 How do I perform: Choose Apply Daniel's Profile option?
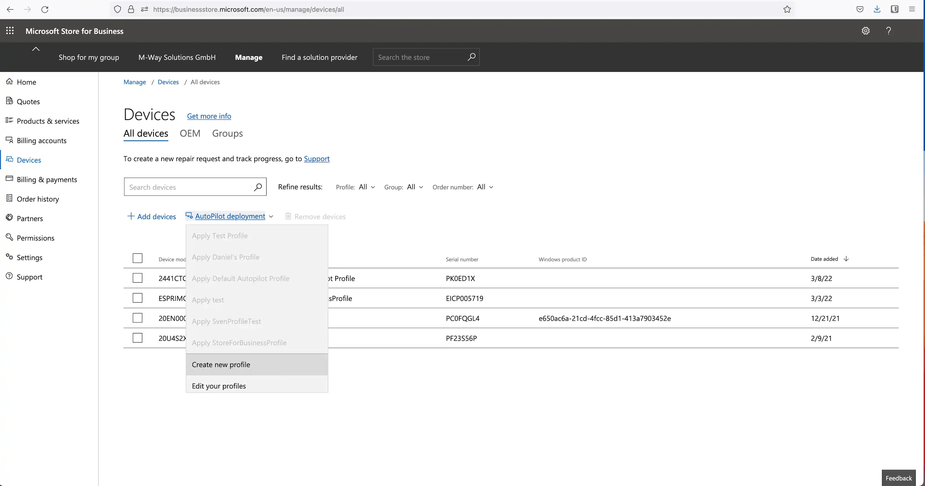pos(257,257)
